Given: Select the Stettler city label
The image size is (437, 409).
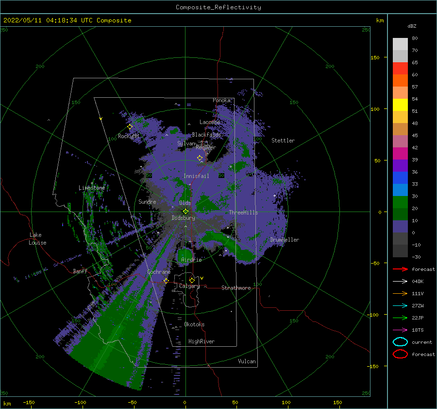Looking at the screenshot, I should pyautogui.click(x=283, y=141).
